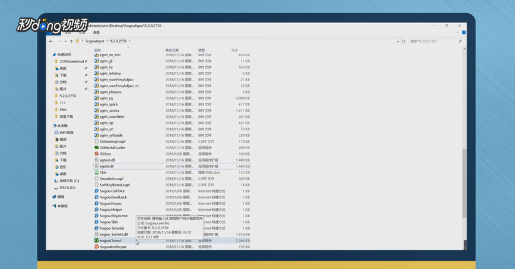The width and height of the screenshot is (515, 269).
Task: Open the recent locations dropdown arrow
Action: 66,41
